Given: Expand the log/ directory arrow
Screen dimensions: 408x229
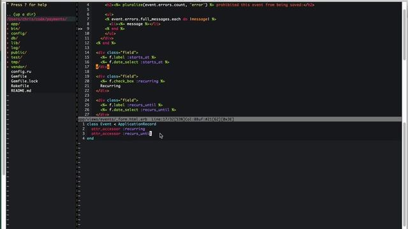Looking at the screenshot, I should (x=8, y=48).
